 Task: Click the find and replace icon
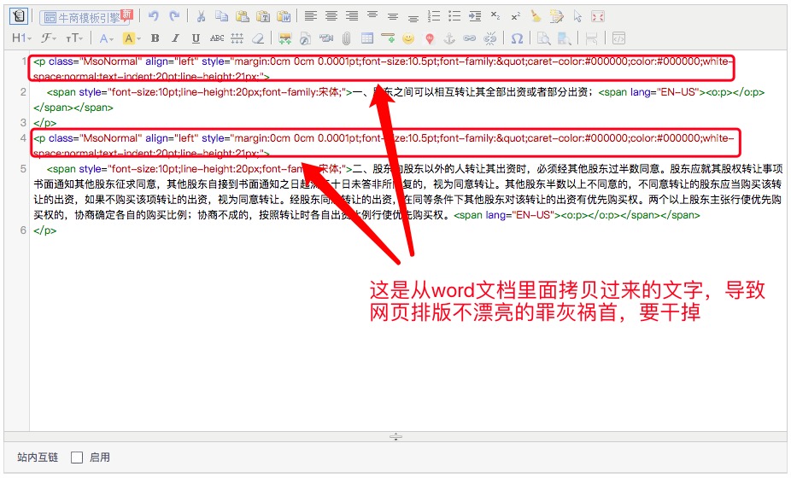click(564, 38)
